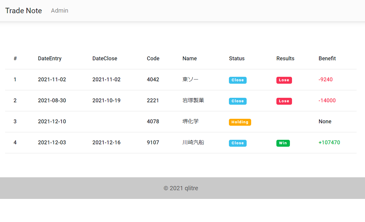Select the Status column header

coord(237,58)
